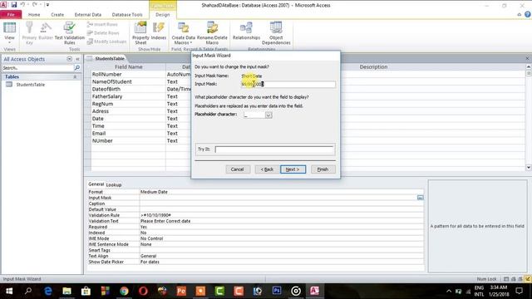Screen dimensions: 532x299
Task: Click the View icon in the ribbon
Action: (9, 32)
